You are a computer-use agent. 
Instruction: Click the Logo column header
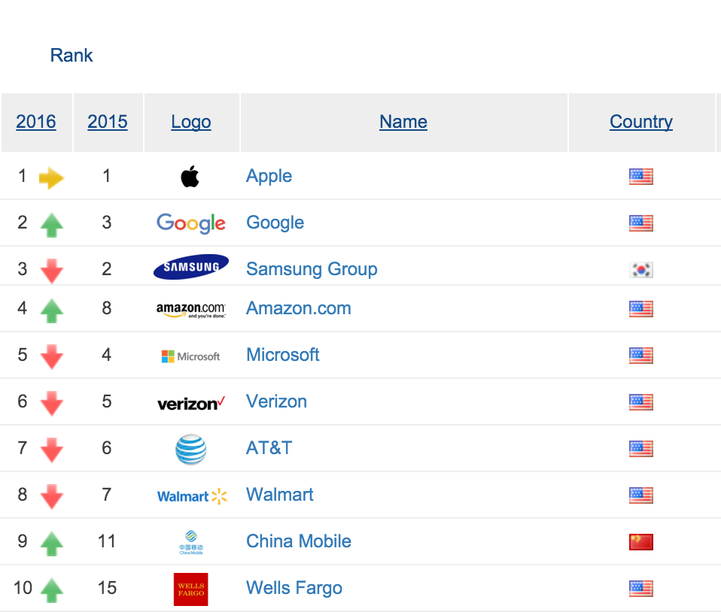(191, 122)
